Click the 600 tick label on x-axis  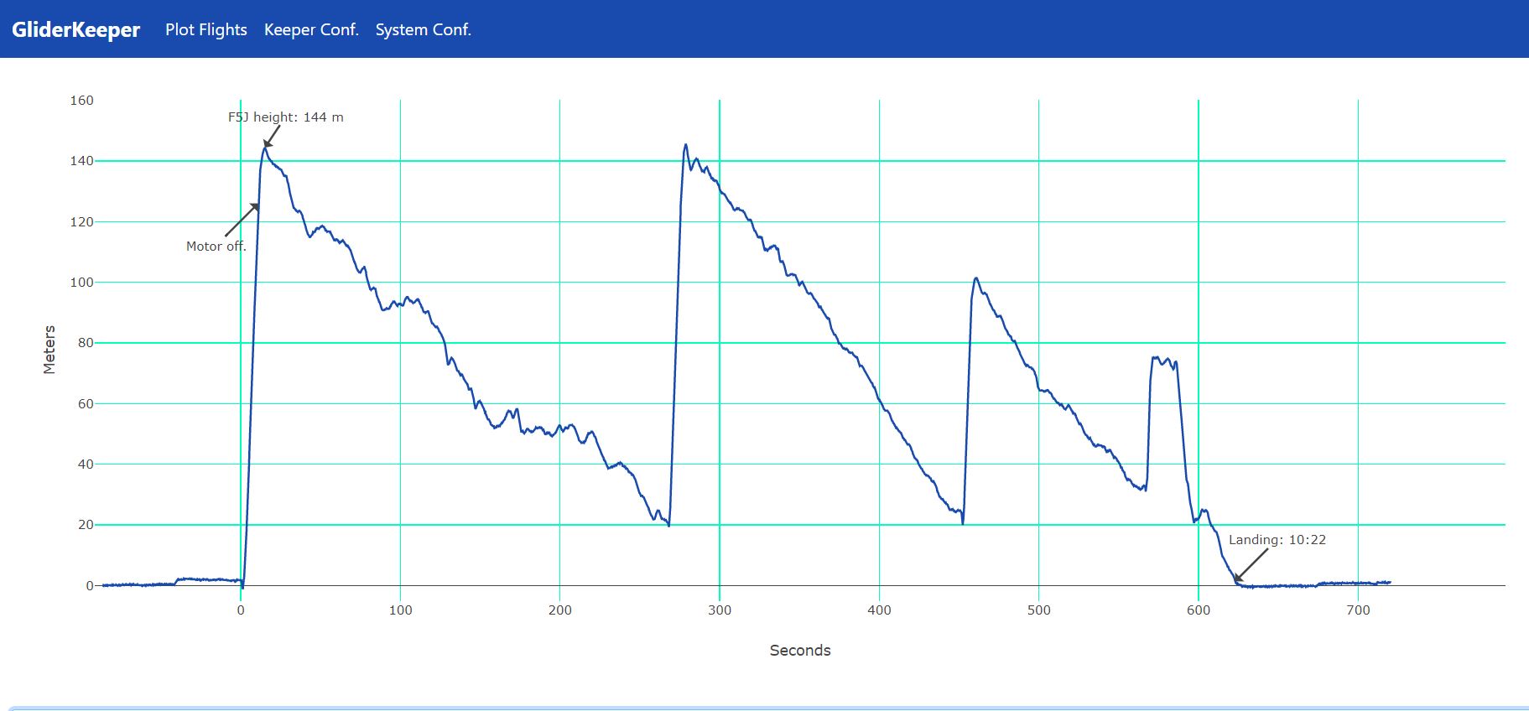[x=1198, y=610]
